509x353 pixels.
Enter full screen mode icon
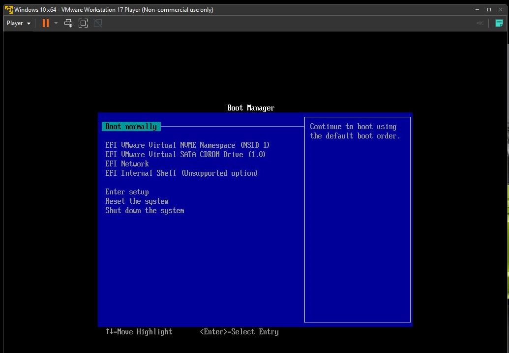click(x=83, y=23)
